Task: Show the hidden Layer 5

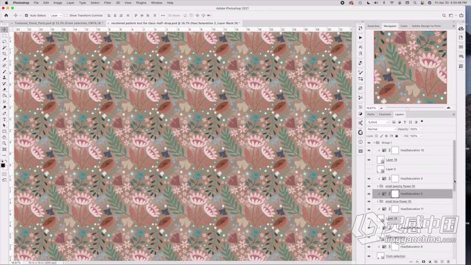Action: point(369,169)
